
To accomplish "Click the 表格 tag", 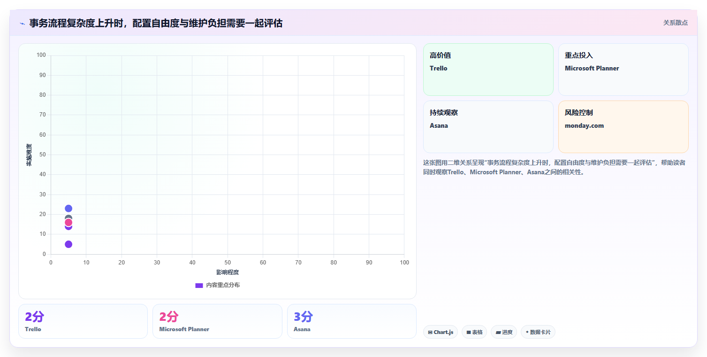I will click(x=474, y=332).
